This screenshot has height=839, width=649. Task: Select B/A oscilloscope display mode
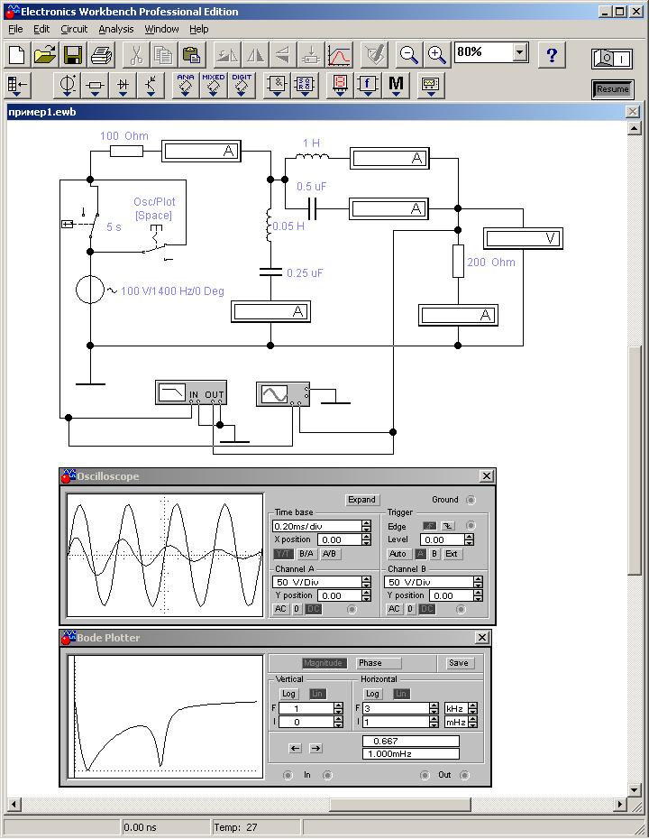(306, 554)
